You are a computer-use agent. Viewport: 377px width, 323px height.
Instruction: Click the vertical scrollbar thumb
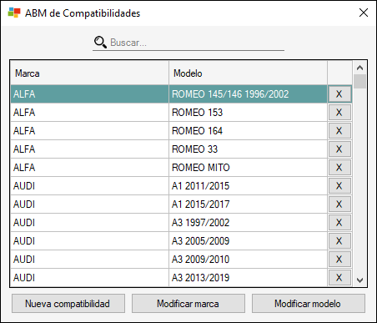(359, 81)
